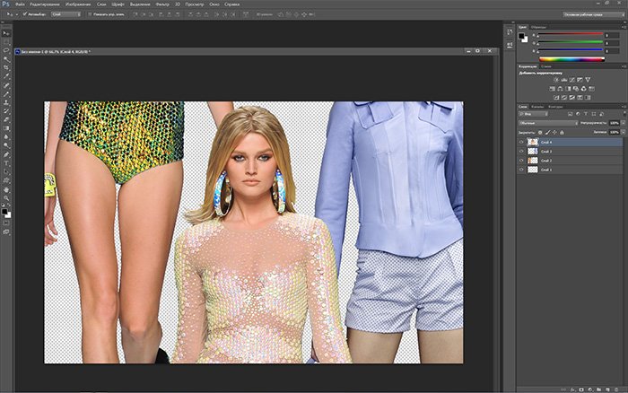Select the Zoom tool
The width and height of the screenshot is (628, 393).
[6, 199]
